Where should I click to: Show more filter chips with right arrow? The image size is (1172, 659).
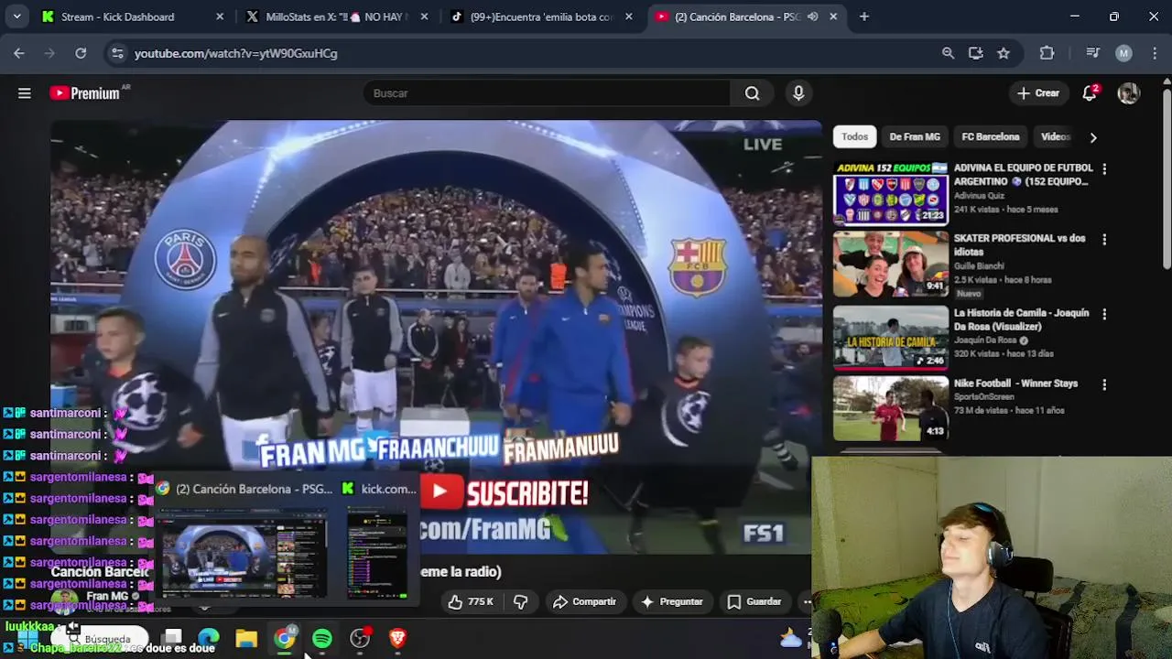pyautogui.click(x=1092, y=137)
